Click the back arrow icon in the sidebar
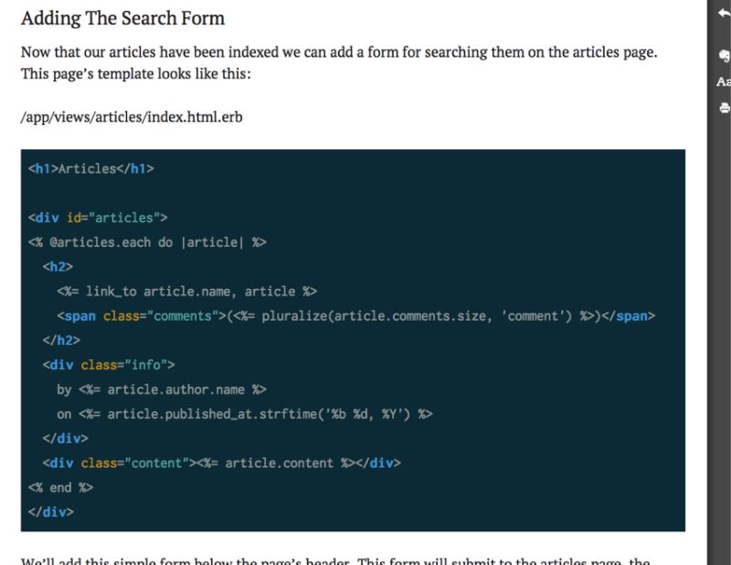Image resolution: width=731 pixels, height=565 pixels. pos(722,15)
